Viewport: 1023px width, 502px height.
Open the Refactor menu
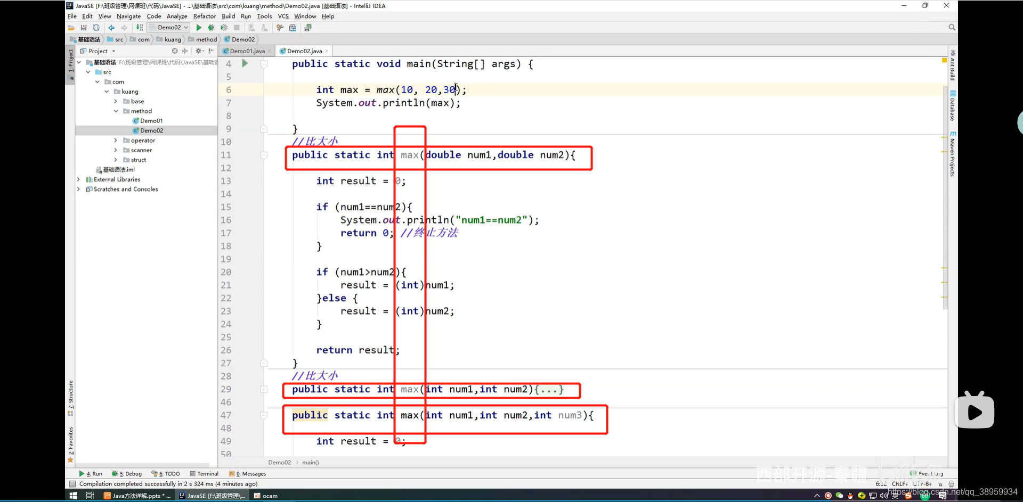[205, 16]
